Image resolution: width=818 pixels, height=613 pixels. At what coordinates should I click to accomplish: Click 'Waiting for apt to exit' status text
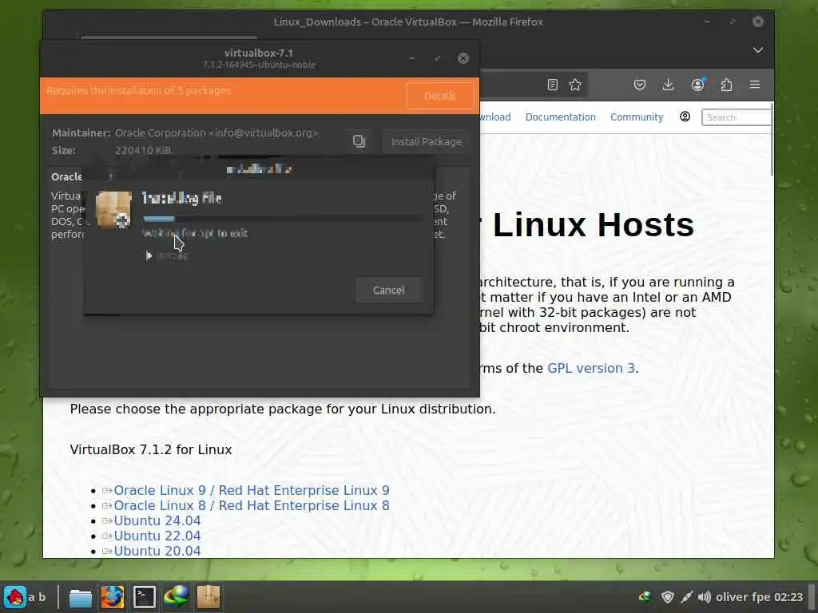pos(195,233)
